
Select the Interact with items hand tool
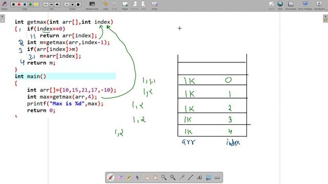[x=146, y=177]
